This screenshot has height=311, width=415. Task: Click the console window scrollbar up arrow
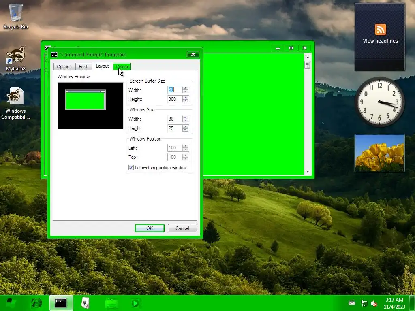(x=308, y=57)
